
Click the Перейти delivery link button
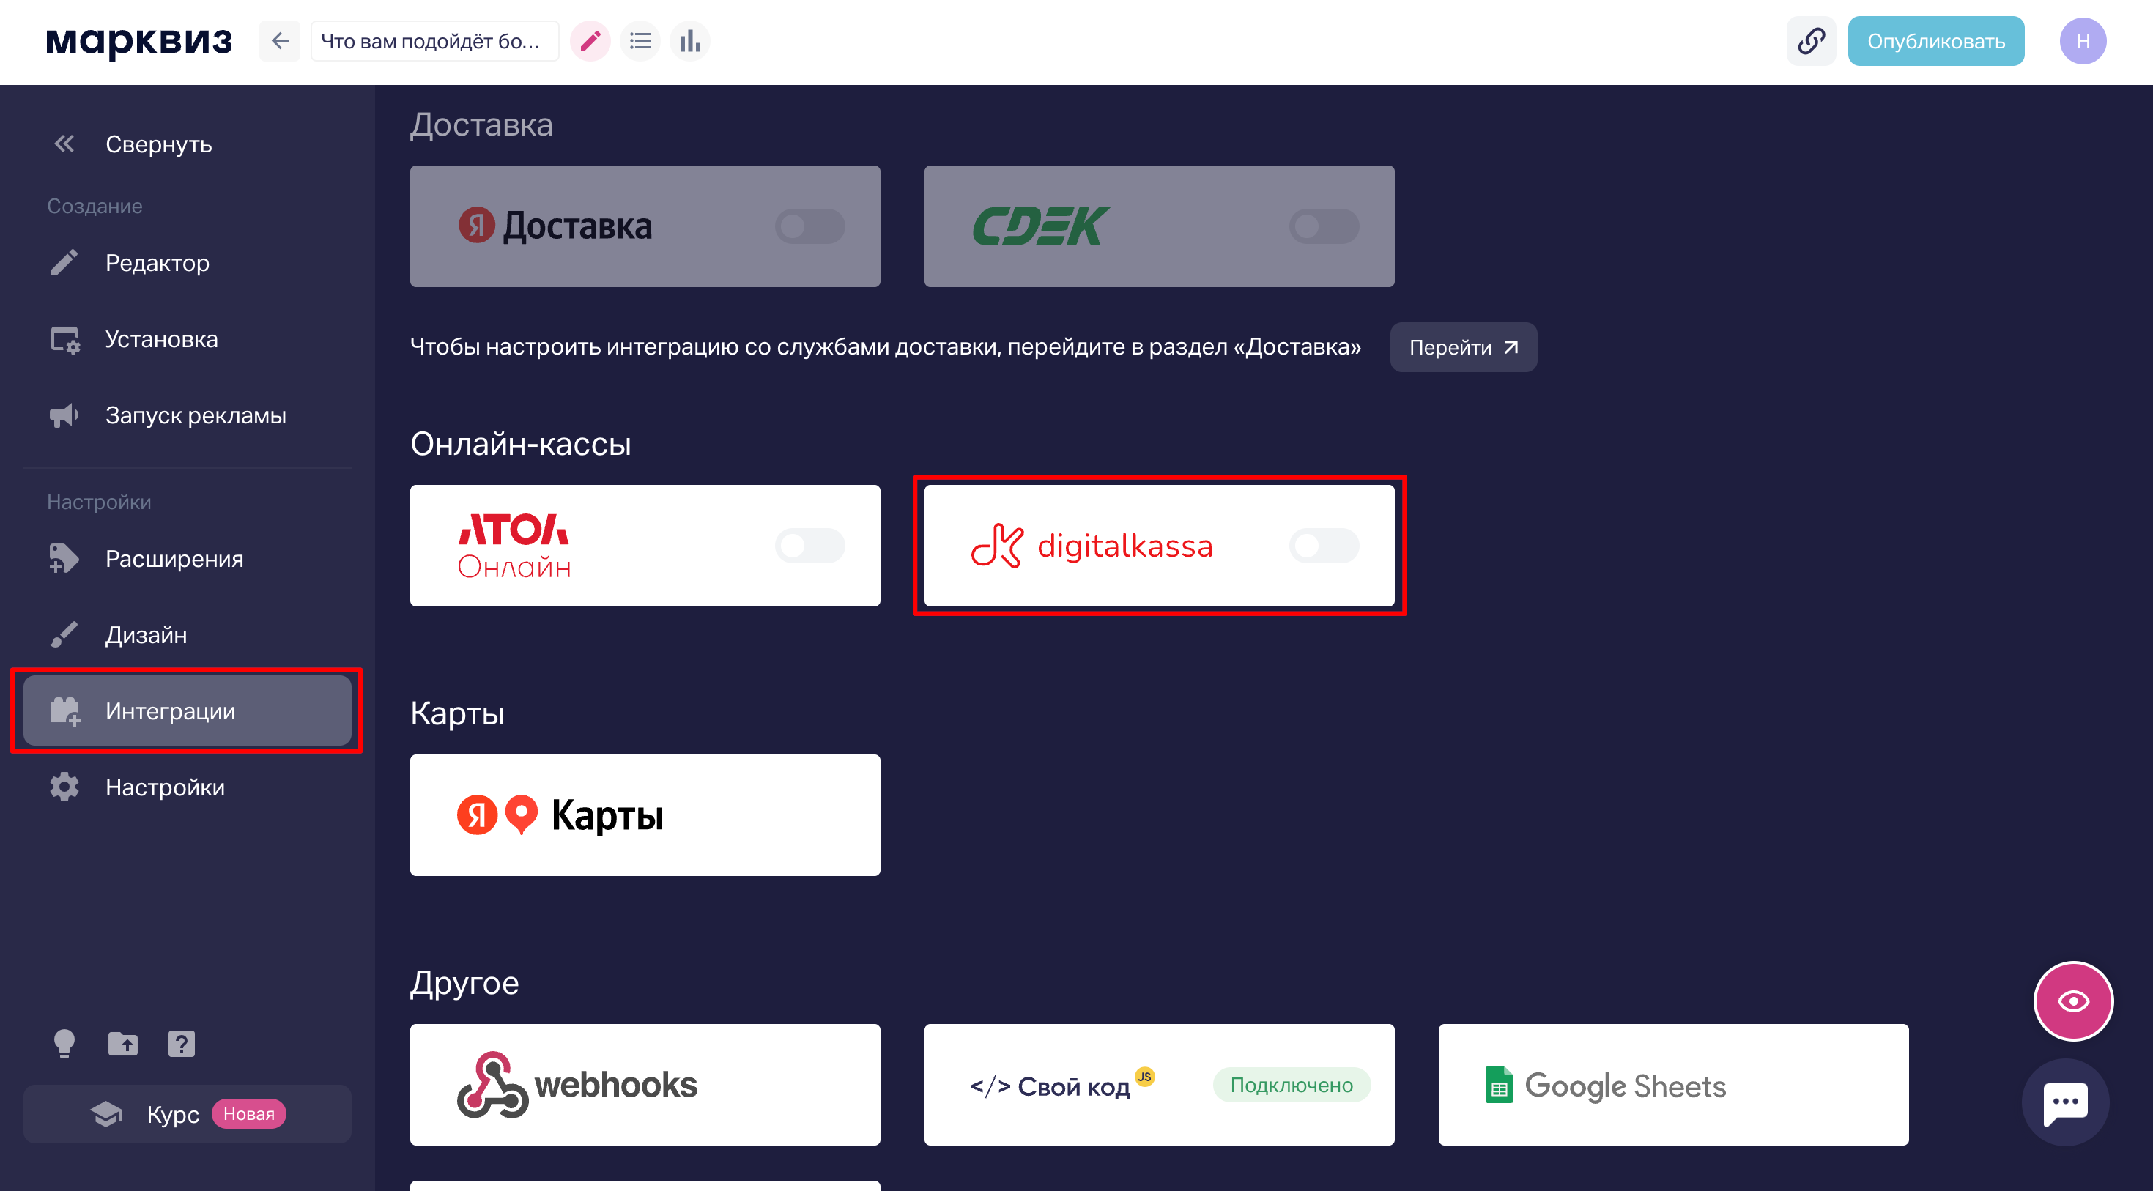click(1463, 347)
